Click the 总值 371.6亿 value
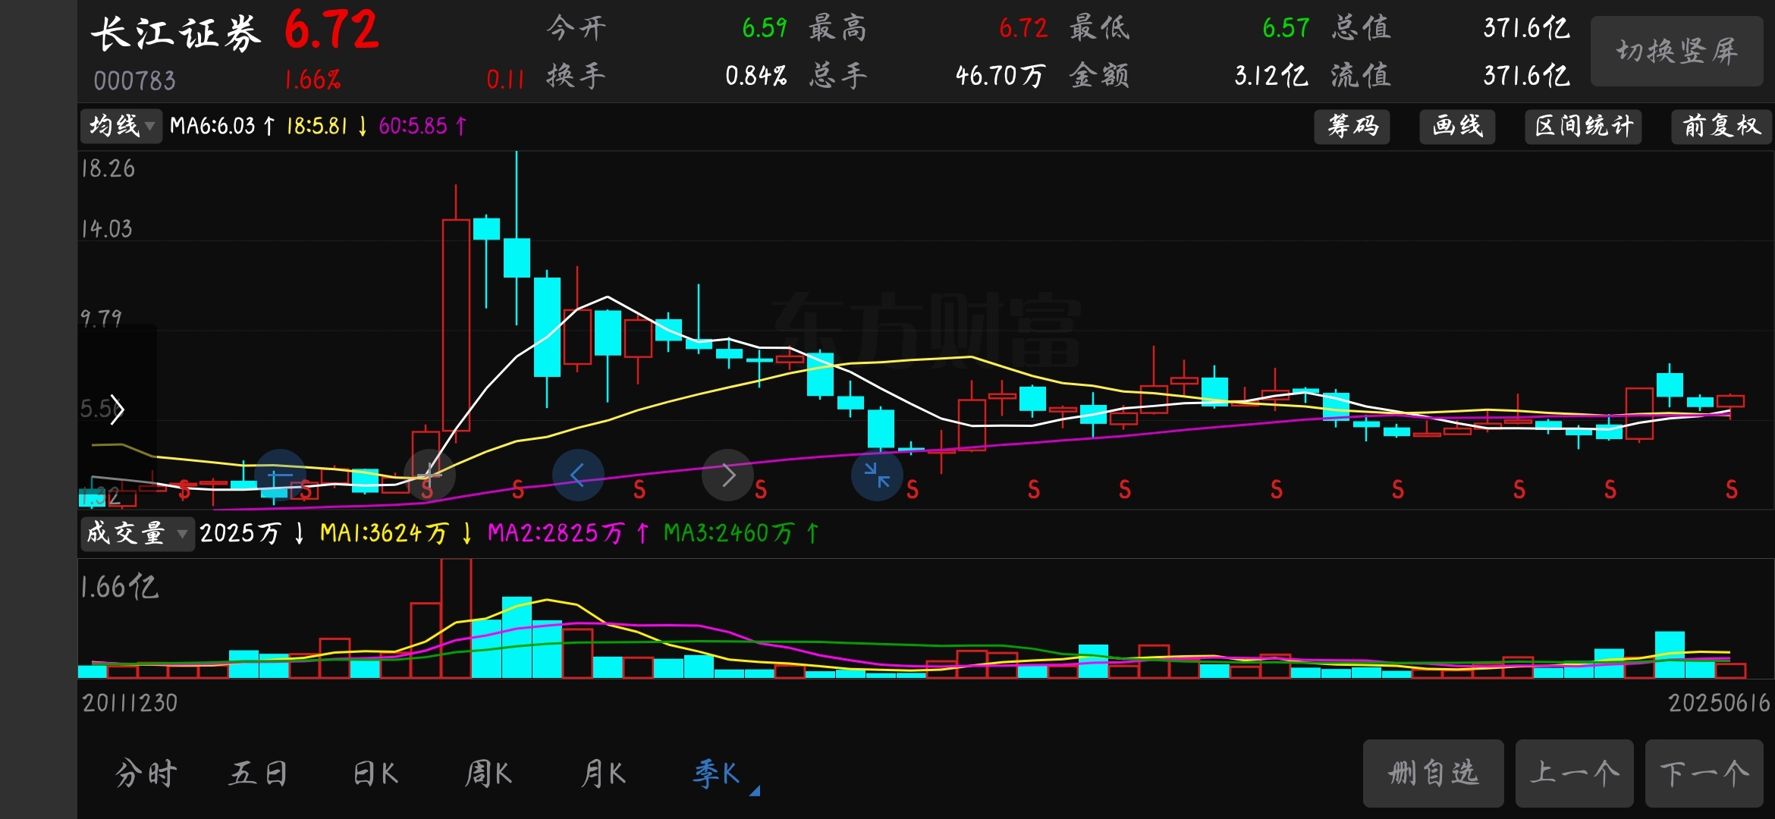Image resolution: width=1775 pixels, height=819 pixels. (1526, 28)
